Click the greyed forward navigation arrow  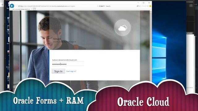(16, 6)
